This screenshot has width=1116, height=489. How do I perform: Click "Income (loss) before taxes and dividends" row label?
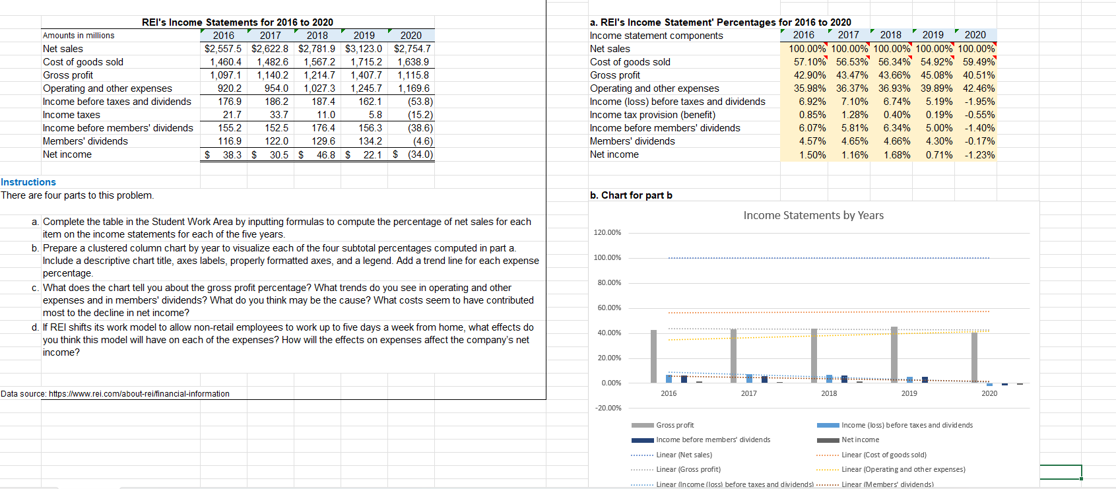click(x=677, y=102)
